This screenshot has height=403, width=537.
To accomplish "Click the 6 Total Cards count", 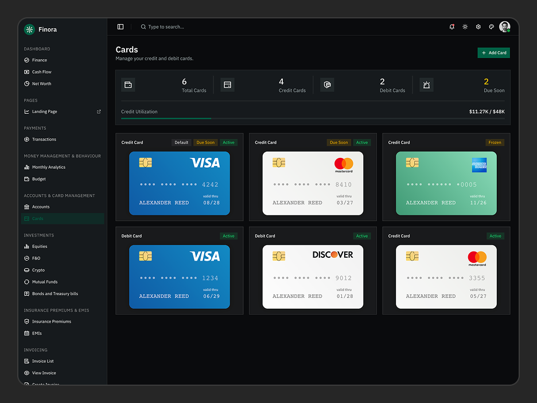I will (184, 82).
